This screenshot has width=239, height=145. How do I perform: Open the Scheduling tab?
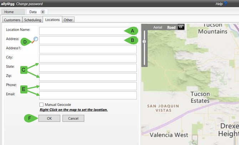32,20
